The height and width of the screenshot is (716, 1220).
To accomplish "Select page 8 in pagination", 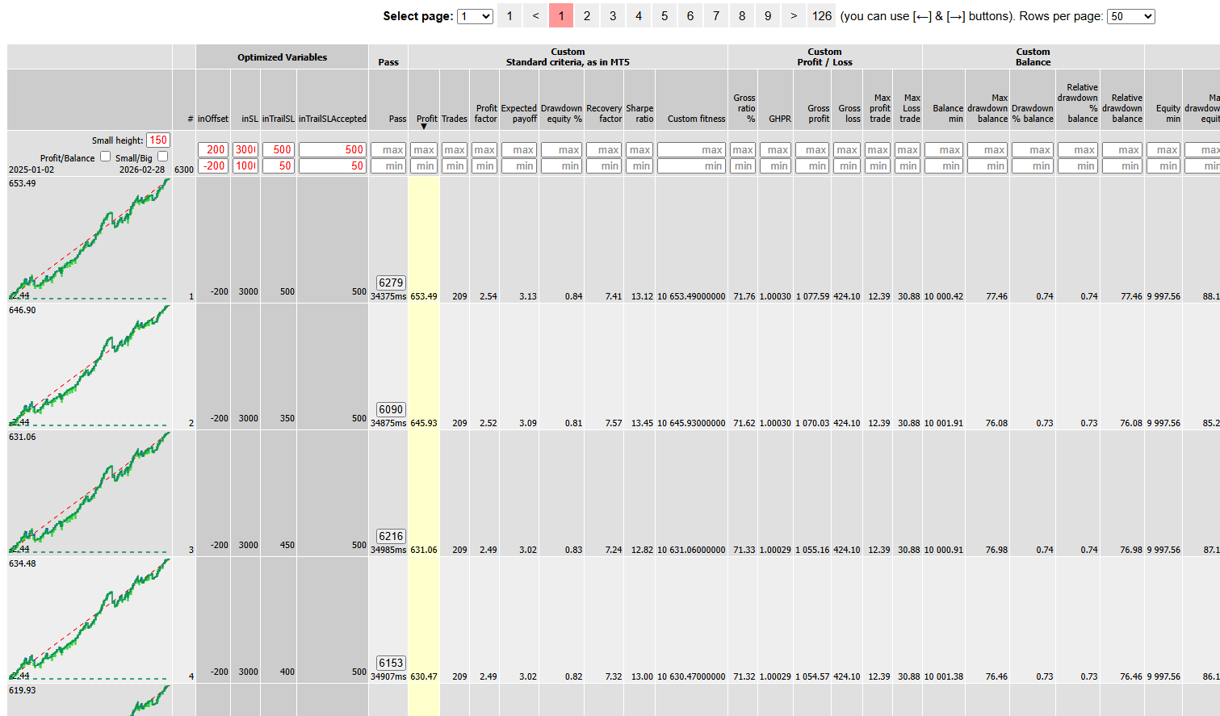I will (742, 16).
